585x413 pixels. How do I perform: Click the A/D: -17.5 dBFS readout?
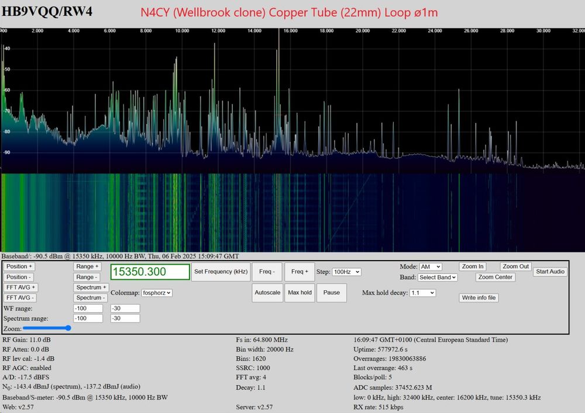pos(26,377)
